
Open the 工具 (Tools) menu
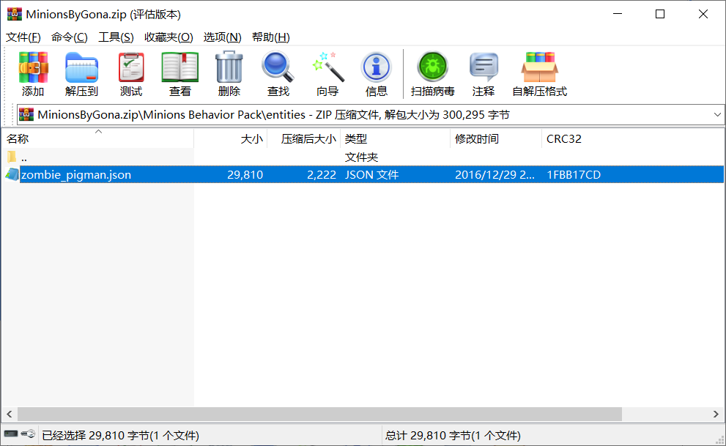116,37
